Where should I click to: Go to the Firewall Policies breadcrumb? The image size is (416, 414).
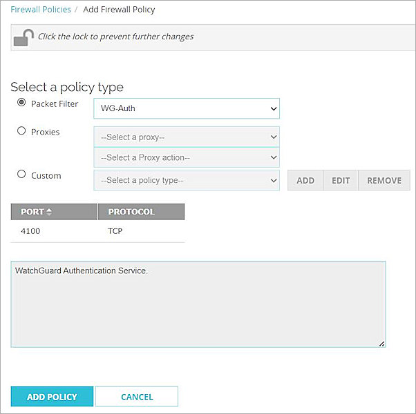click(41, 10)
